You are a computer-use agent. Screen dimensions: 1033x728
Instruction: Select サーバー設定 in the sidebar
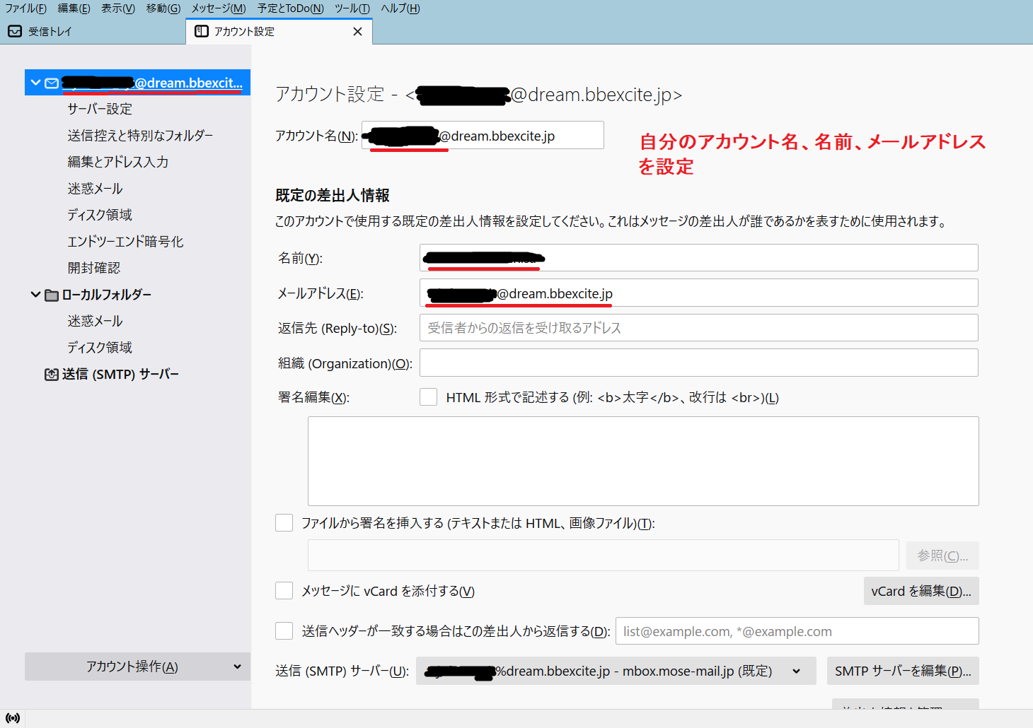[x=100, y=109]
